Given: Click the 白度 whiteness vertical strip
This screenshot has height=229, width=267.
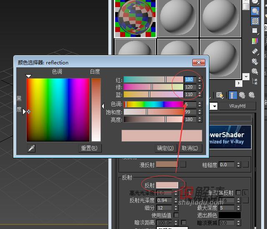Looking at the screenshot, I should point(96,110).
